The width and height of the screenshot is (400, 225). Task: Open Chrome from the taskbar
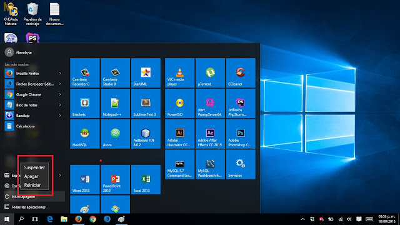[92, 219]
